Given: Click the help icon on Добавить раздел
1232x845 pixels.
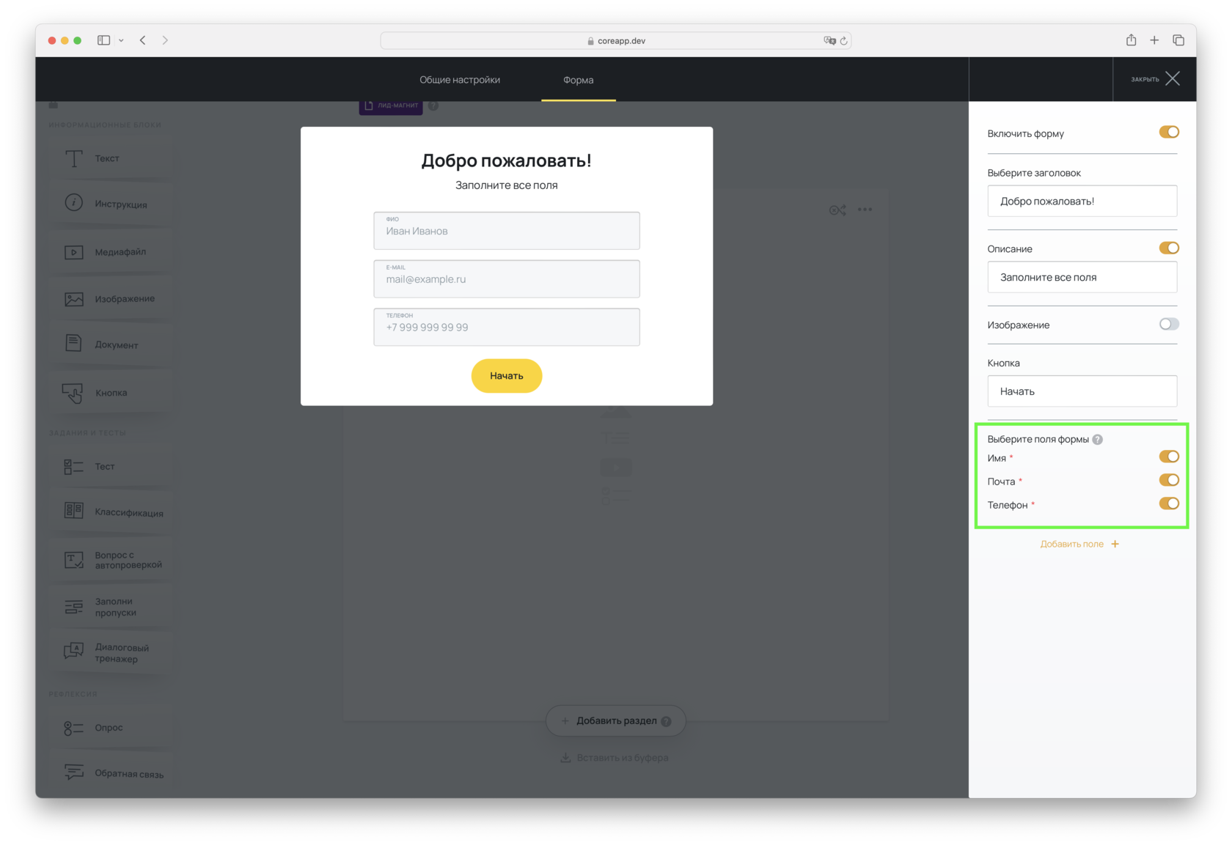Looking at the screenshot, I should (666, 721).
